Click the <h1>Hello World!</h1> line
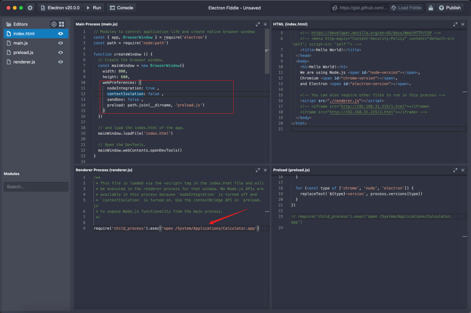 (324, 67)
